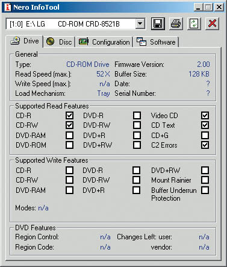
Task: Close the Nero InfoTool window
Action: pos(219,7)
